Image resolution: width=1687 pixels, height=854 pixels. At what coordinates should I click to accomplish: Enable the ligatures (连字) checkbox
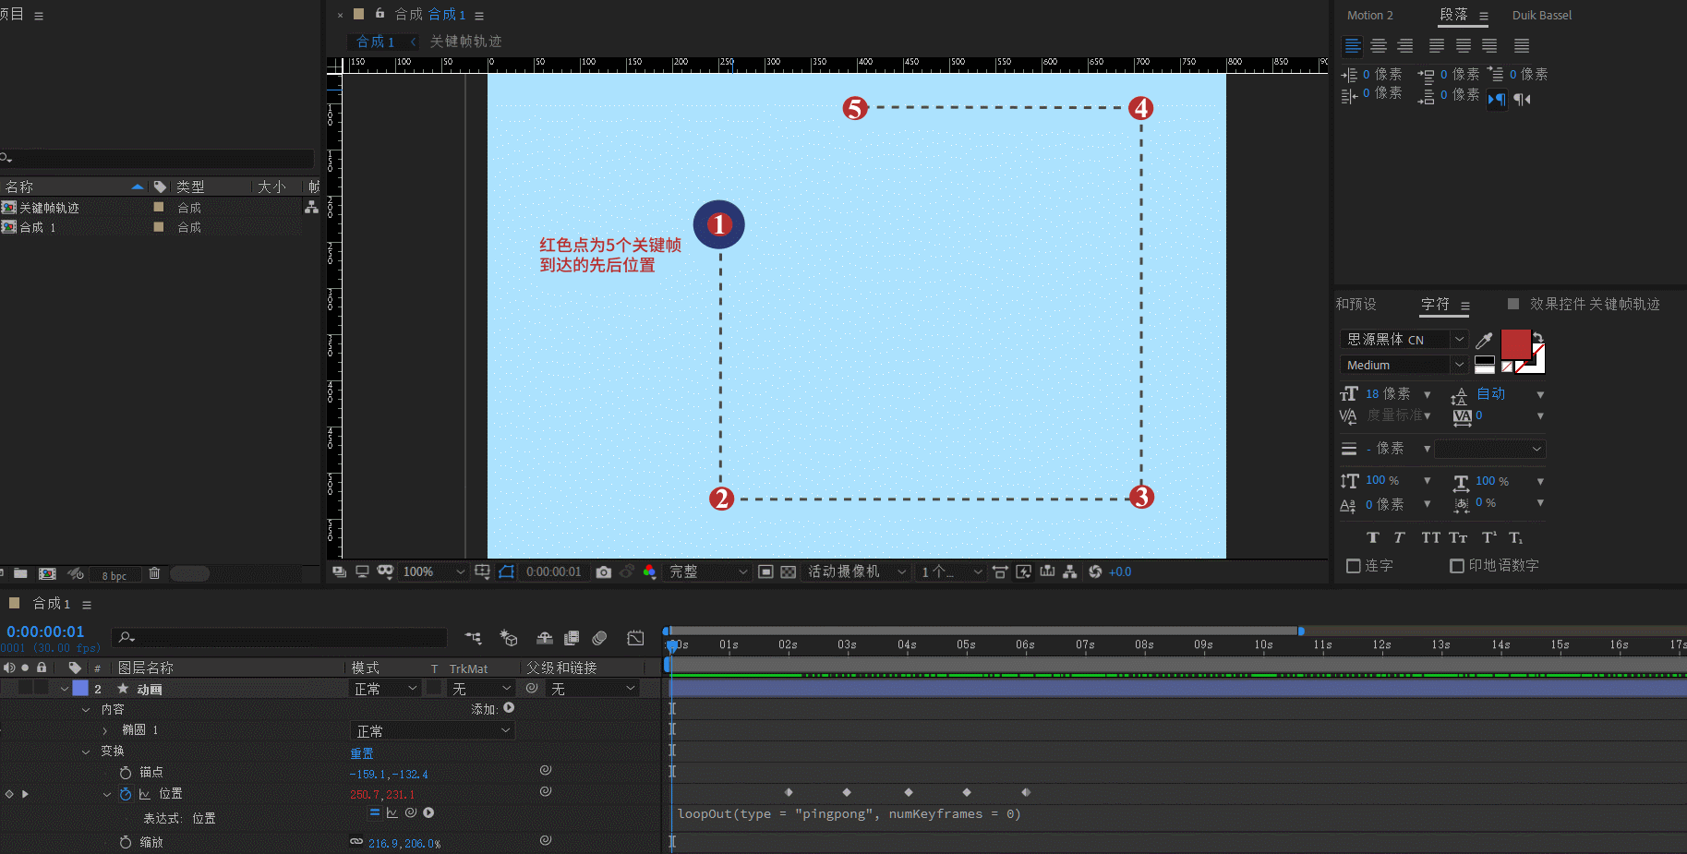pos(1354,566)
